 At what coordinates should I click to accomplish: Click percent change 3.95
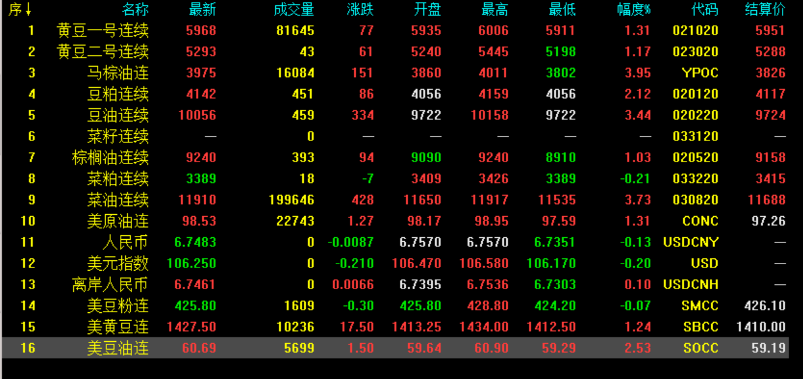pyautogui.click(x=638, y=72)
